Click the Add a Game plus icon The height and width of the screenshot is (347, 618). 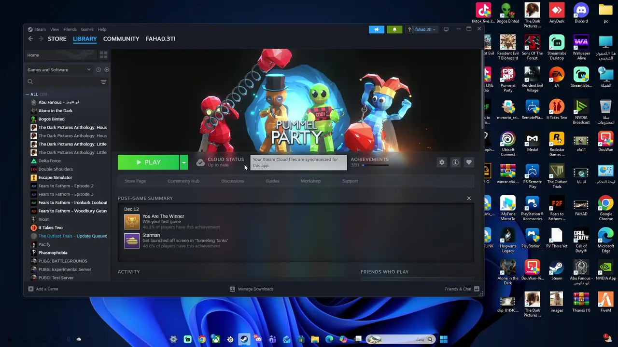coord(31,289)
